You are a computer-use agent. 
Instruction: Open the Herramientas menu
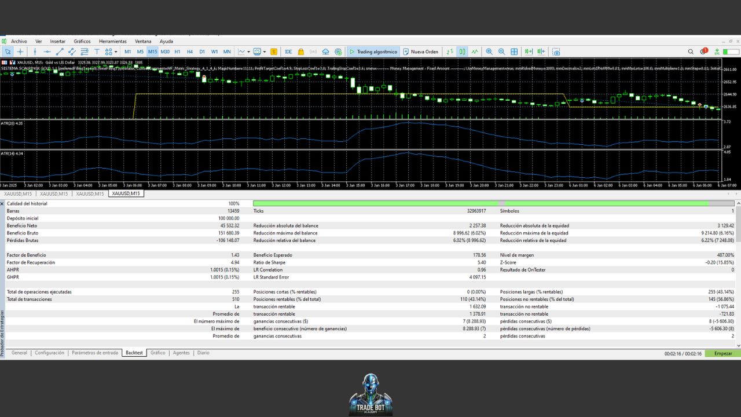click(x=113, y=42)
